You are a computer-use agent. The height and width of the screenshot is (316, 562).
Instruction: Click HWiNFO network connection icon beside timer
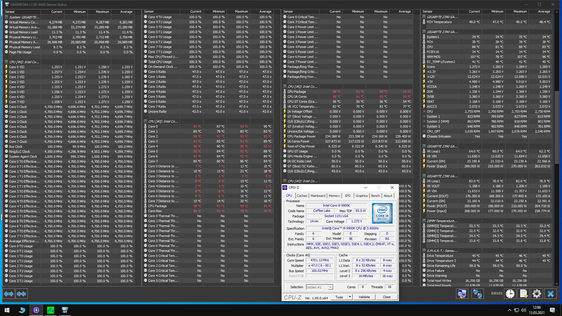click(478, 294)
